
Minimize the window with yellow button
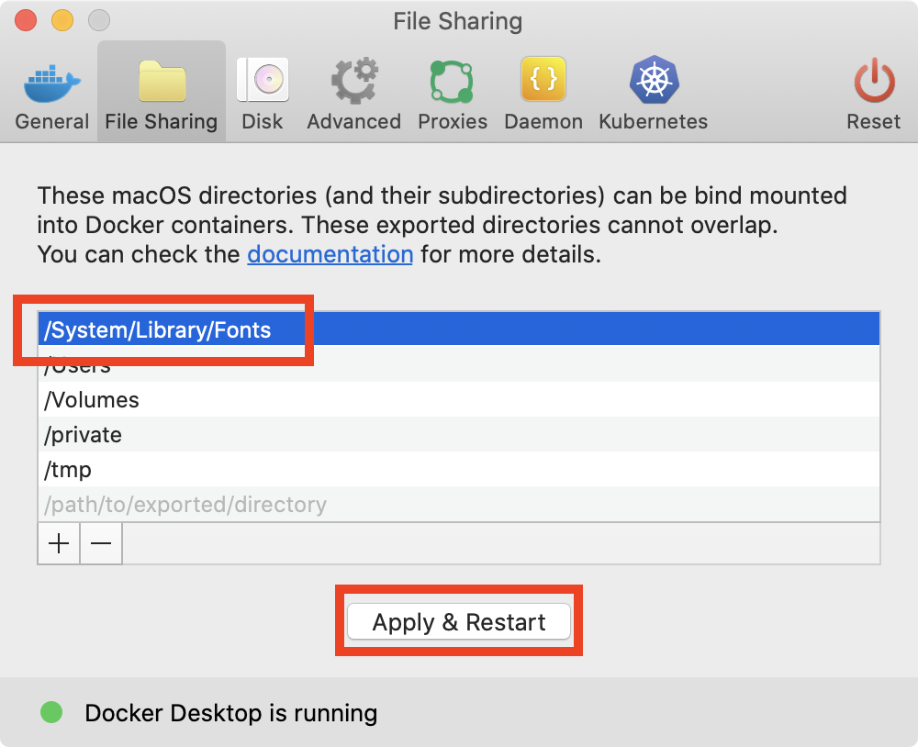pos(62,20)
